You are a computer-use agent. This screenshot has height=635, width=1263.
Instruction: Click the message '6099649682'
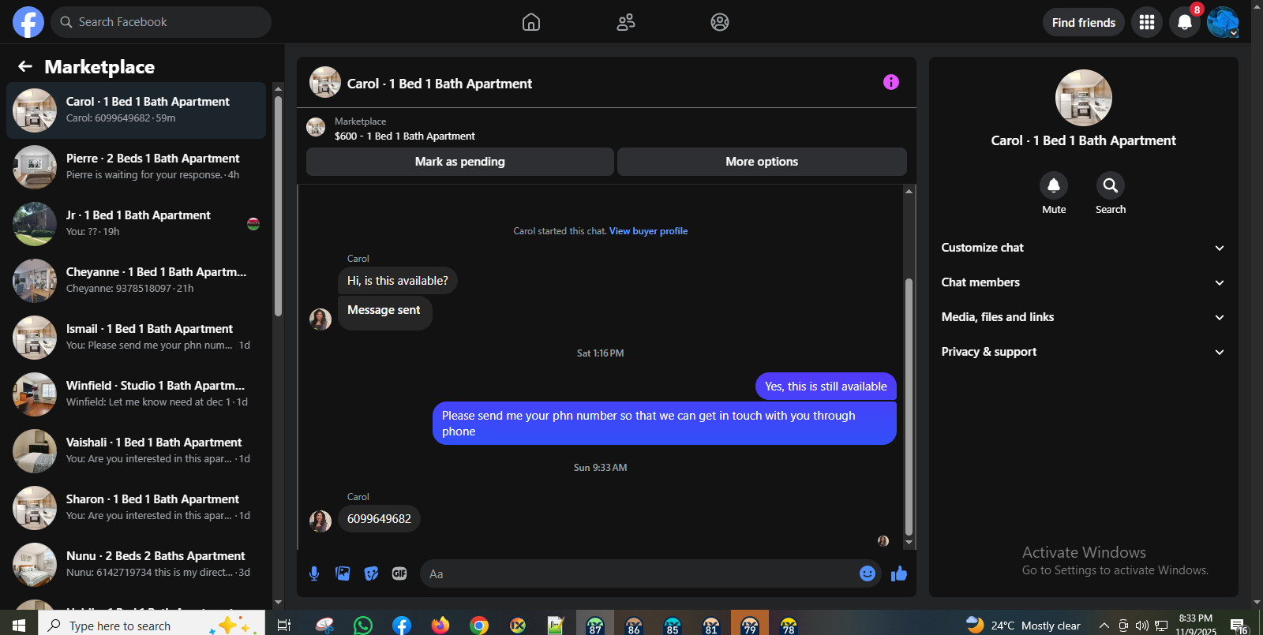click(x=379, y=519)
